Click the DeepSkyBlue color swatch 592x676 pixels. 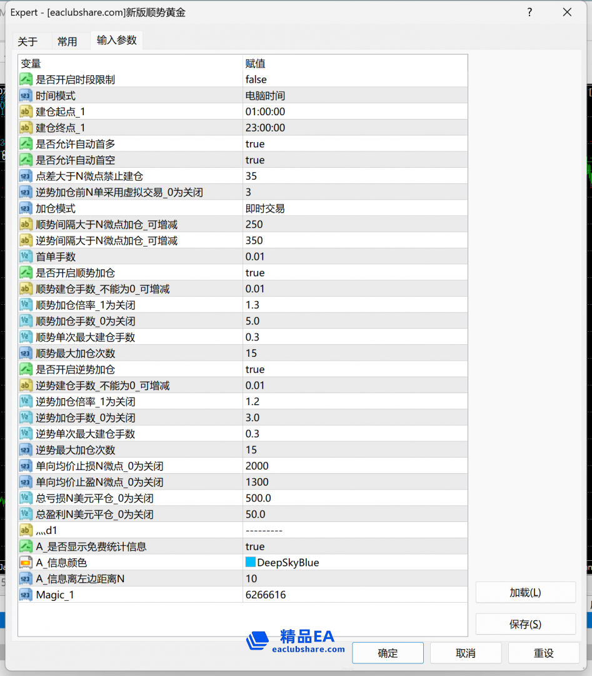(251, 563)
